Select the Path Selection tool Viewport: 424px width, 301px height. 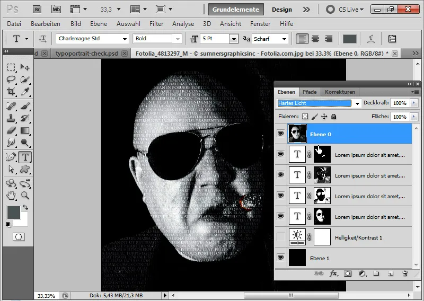[x=11, y=169]
